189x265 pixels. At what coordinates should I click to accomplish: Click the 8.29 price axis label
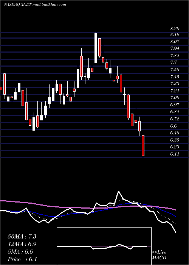point(175,29)
